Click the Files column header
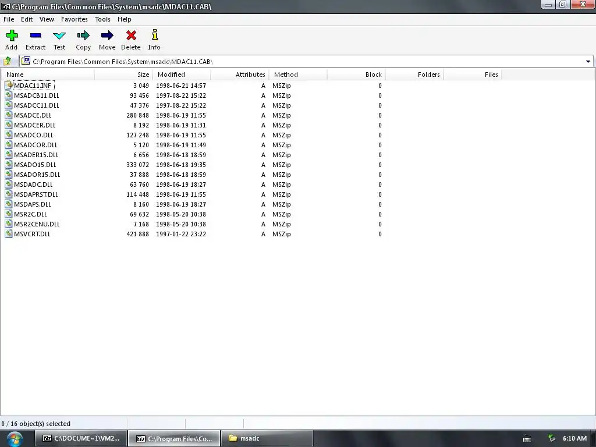Viewport: 596px width, 447px height. (x=473, y=74)
